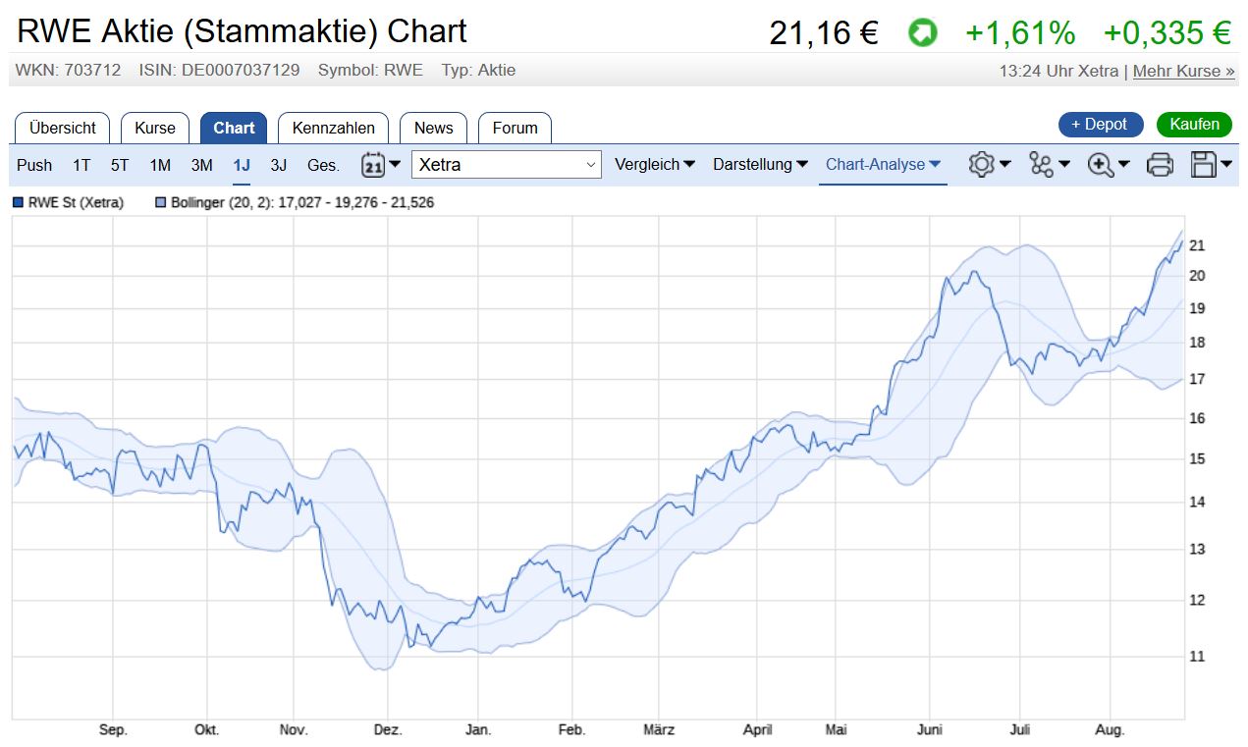Enable the Push live update option
The width and height of the screenshot is (1248, 747).
33,165
